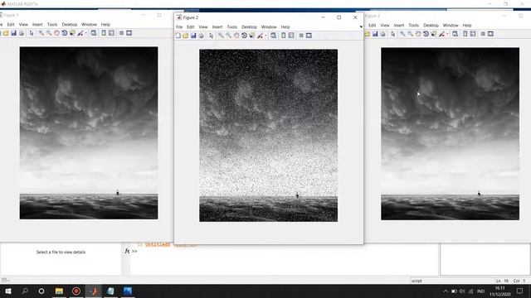Click Insert Legend icon in Figure 2
Viewport: 531px width, 298px height.
291,36
